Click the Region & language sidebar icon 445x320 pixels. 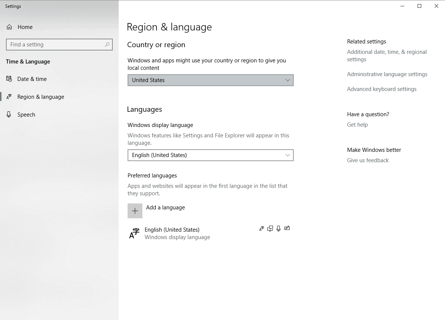[x=9, y=97]
